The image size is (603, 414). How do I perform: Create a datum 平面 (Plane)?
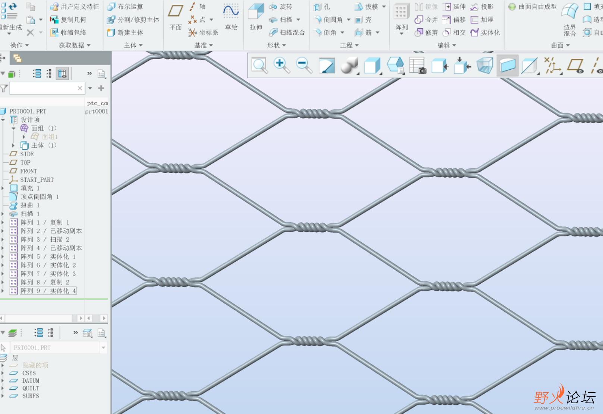click(x=175, y=17)
